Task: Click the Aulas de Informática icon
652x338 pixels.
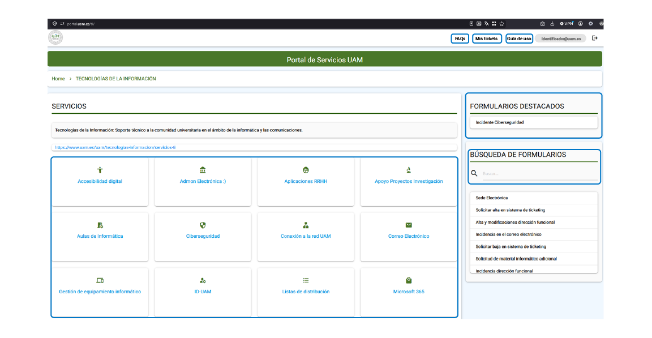Action: click(100, 225)
